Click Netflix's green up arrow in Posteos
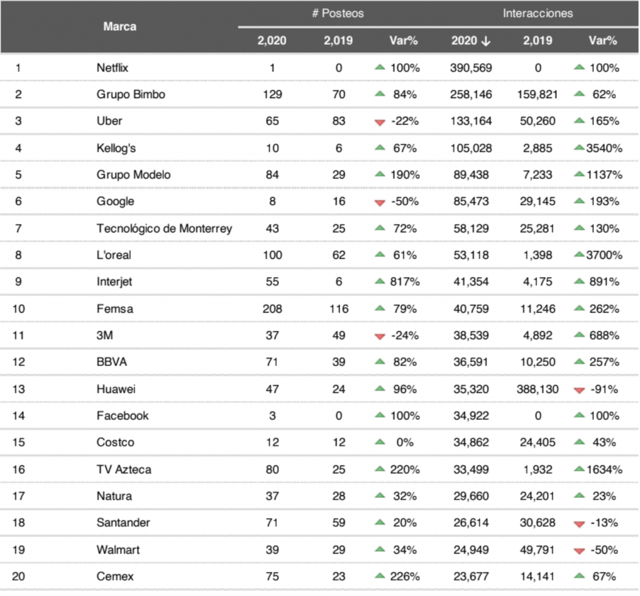This screenshot has height=596, width=640. pos(379,67)
